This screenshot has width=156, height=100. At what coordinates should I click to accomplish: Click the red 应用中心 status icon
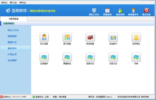[2, 97]
